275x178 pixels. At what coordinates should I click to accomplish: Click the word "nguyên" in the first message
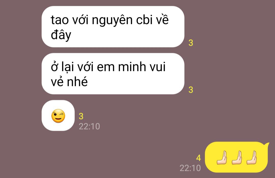(x=112, y=20)
